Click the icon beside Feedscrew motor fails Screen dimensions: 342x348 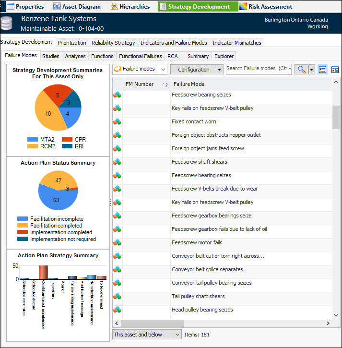117,243
